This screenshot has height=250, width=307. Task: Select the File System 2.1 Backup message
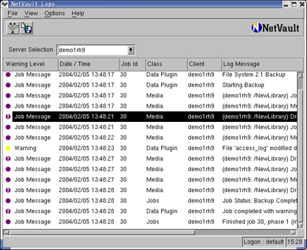(254, 74)
